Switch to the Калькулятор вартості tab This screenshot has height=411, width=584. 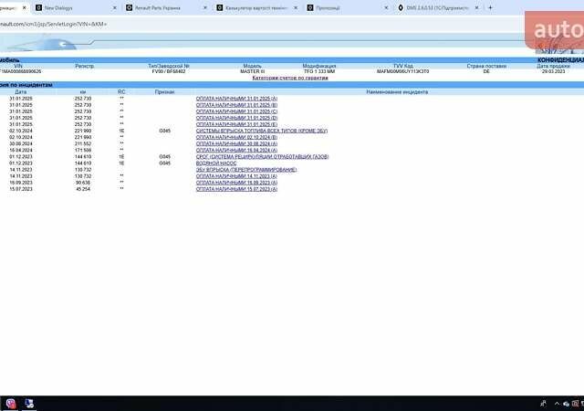(x=257, y=7)
